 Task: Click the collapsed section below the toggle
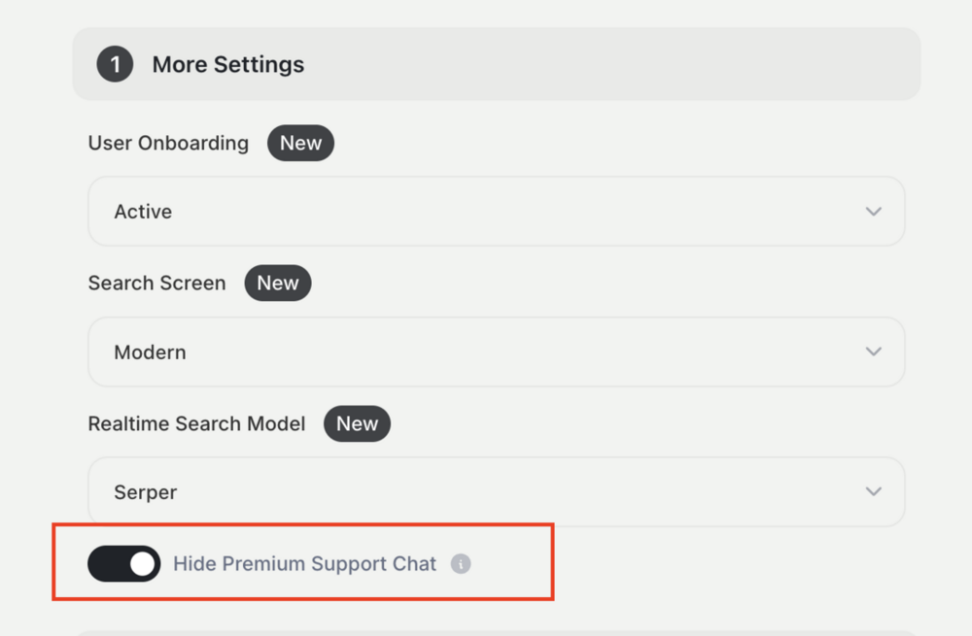(496, 632)
